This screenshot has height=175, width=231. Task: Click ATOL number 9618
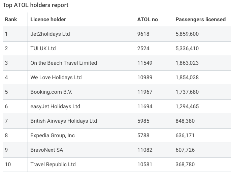coord(143,34)
